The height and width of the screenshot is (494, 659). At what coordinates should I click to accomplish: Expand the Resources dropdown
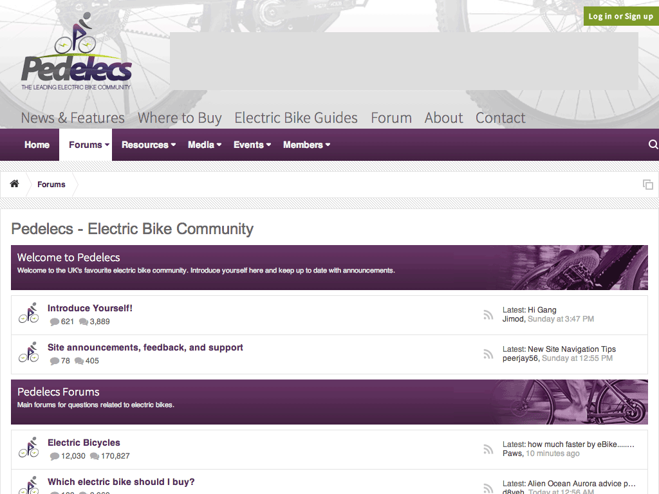(x=148, y=145)
